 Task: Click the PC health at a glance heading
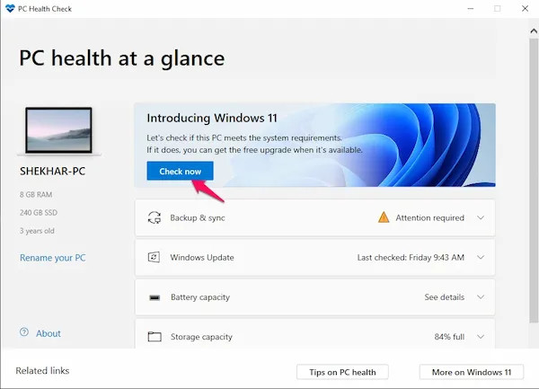121,58
